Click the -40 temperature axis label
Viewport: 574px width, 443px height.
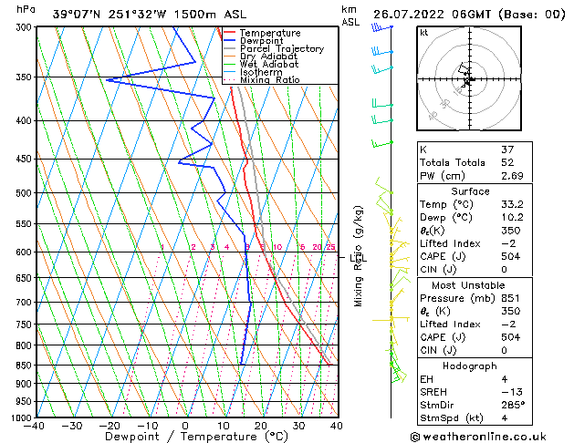34,427
